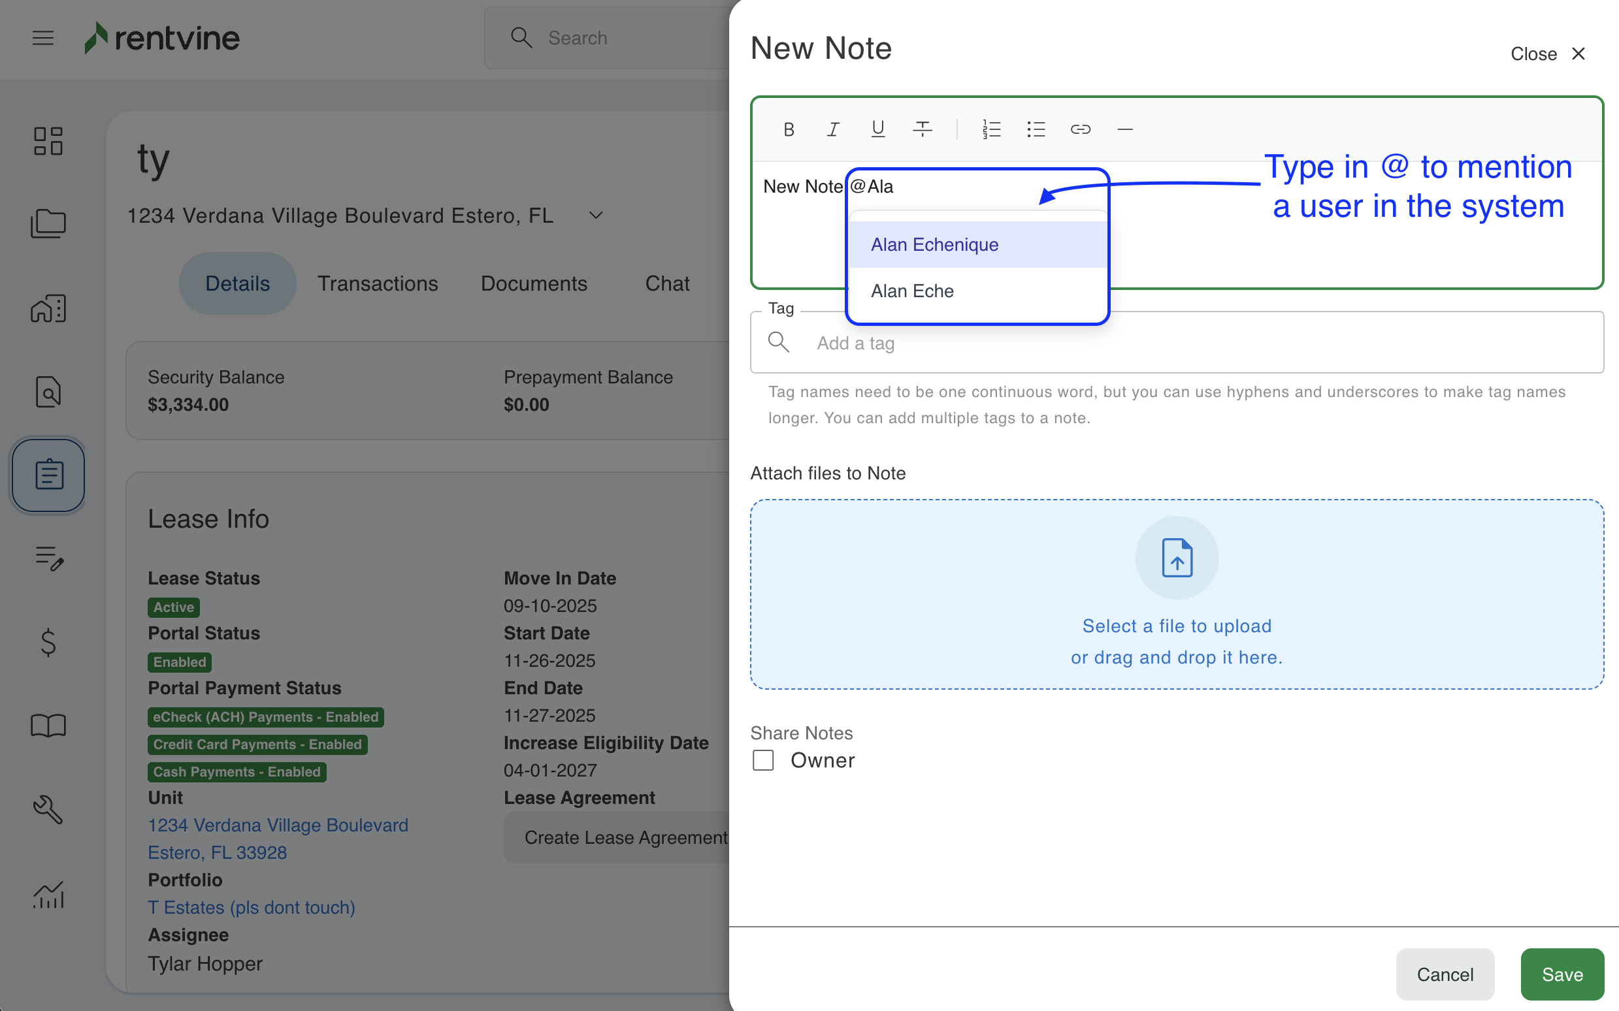This screenshot has width=1619, height=1011.
Task: Insert a horizontal rule line
Action: point(1125,129)
